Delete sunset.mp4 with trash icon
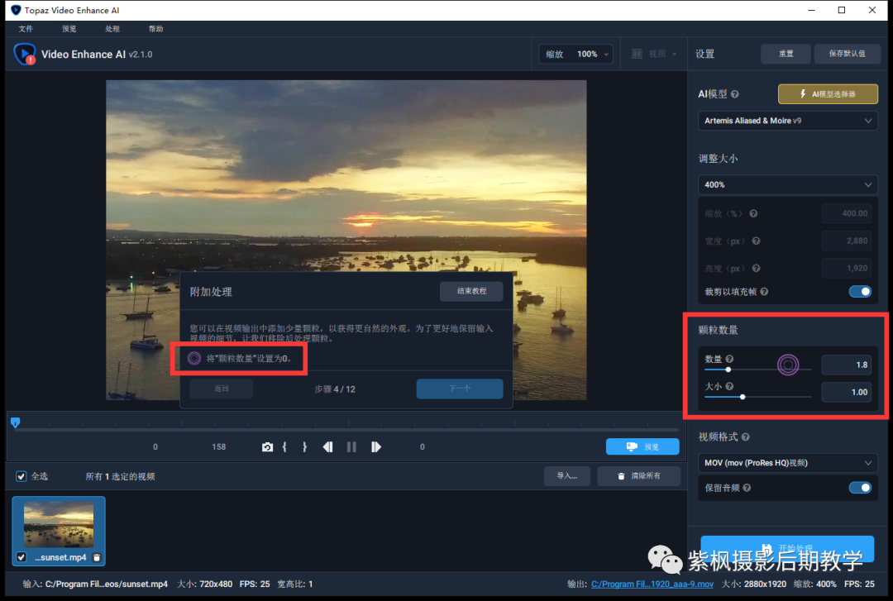 click(97, 558)
